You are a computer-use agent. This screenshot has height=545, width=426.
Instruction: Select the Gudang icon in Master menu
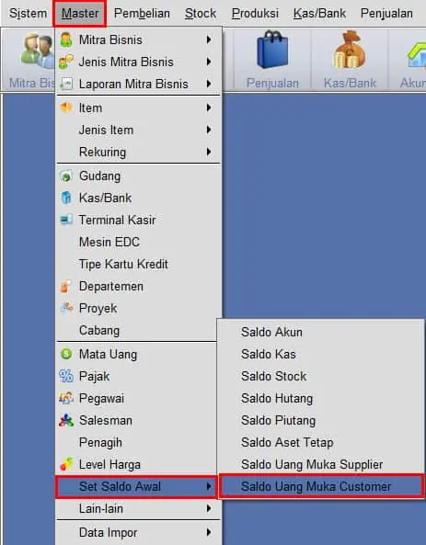66,176
